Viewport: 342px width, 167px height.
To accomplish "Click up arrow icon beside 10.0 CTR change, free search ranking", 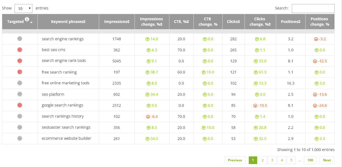I will [204, 72].
